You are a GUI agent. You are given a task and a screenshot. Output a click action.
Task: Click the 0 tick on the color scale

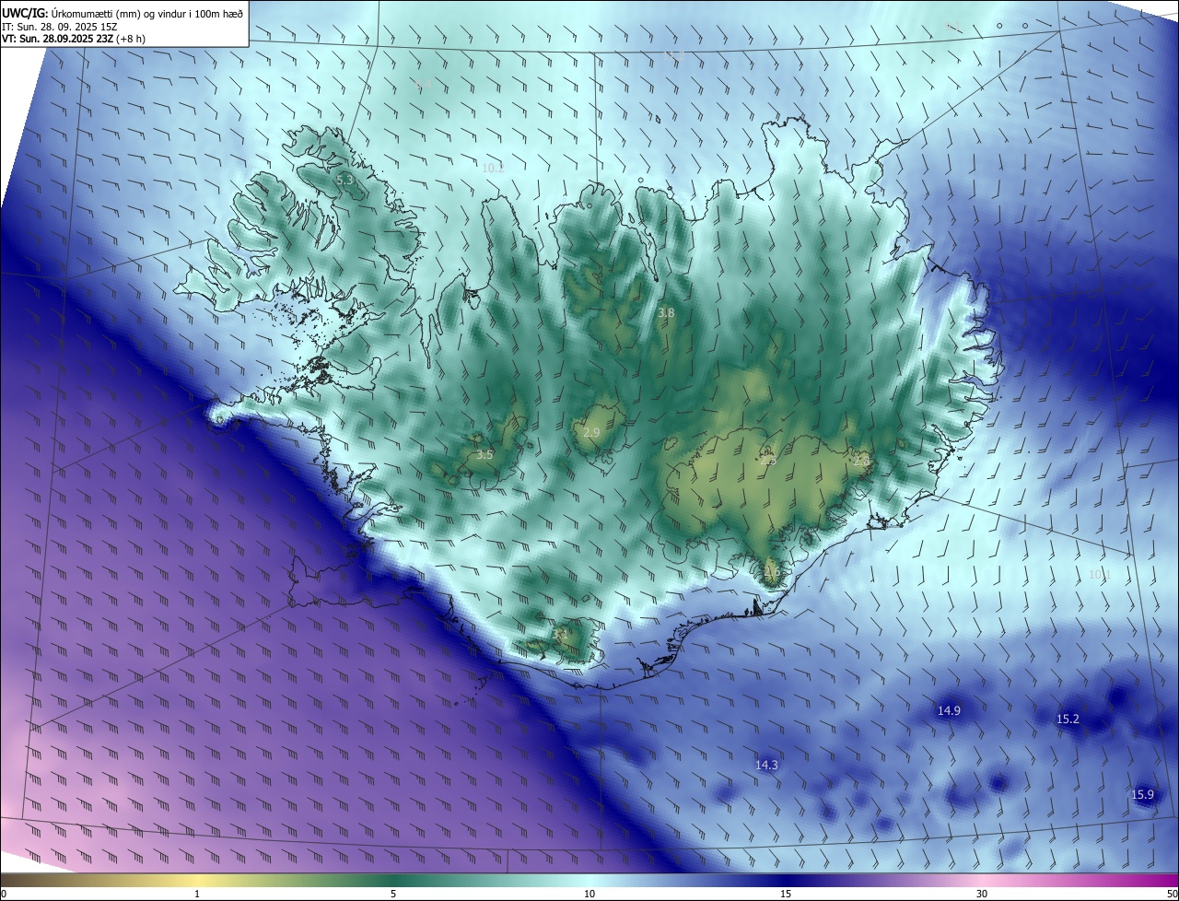click(4, 894)
